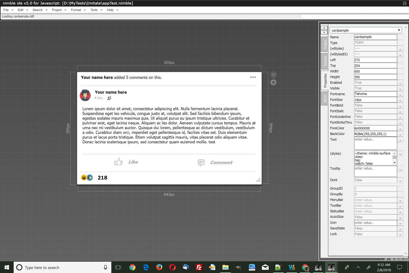Click the Mail envelope icon on taskbar
Viewport: 409px width, 273px height.
pyautogui.click(x=265, y=267)
